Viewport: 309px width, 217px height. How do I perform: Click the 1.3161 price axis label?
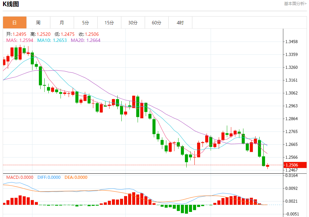click(291, 80)
